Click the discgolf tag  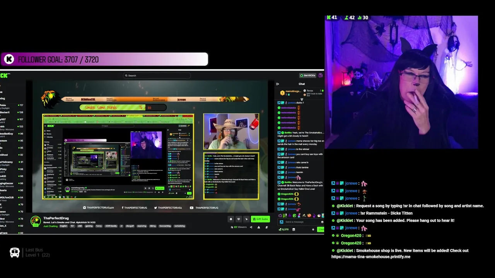click(x=130, y=226)
